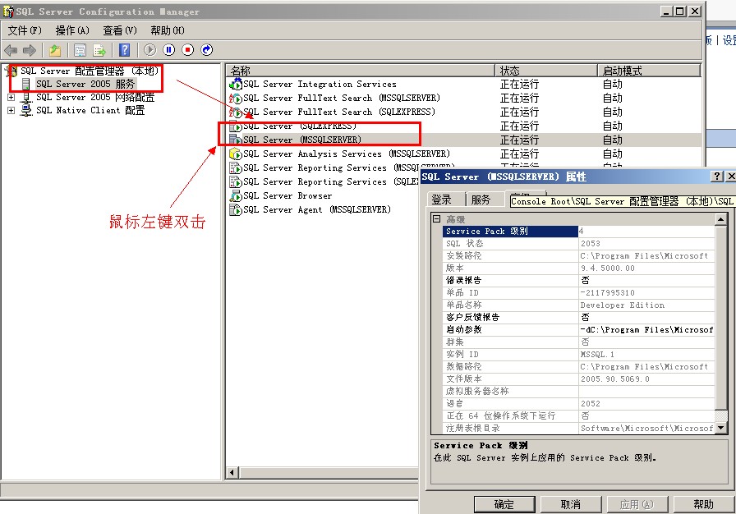Click the service list left scroll arrow
The width and height of the screenshot is (736, 514).
coord(232,472)
